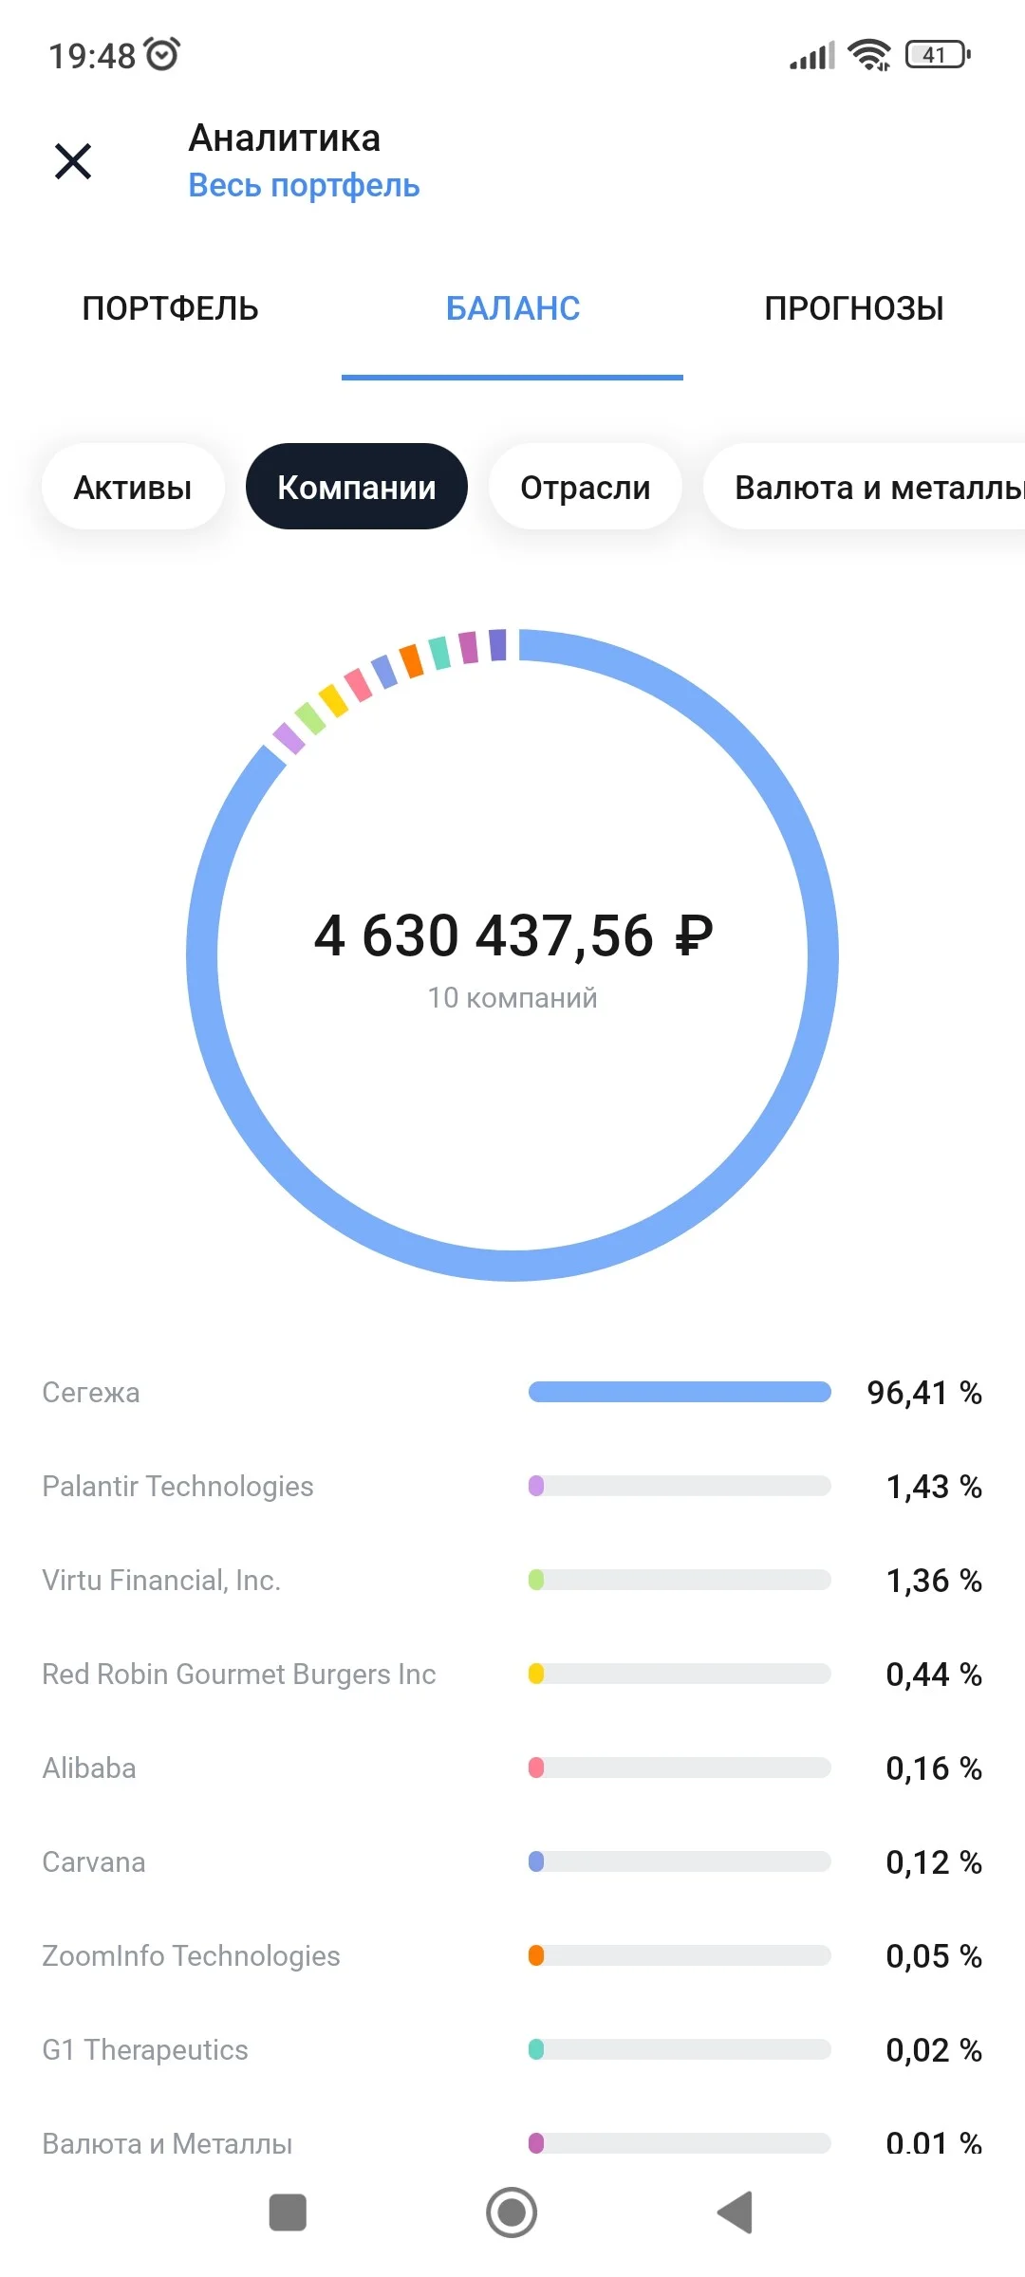Select the Валюта и металлы chip
The width and height of the screenshot is (1025, 2277).
pos(864,487)
